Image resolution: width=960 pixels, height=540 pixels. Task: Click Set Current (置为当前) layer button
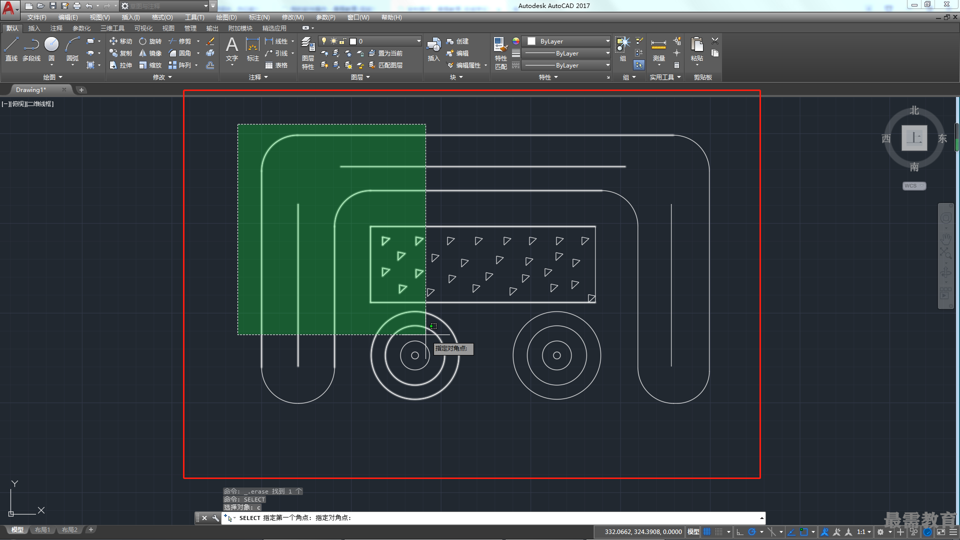(x=385, y=53)
